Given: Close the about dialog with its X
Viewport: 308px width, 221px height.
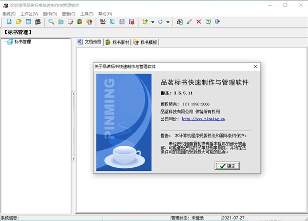Looking at the screenshot, I should (x=255, y=67).
